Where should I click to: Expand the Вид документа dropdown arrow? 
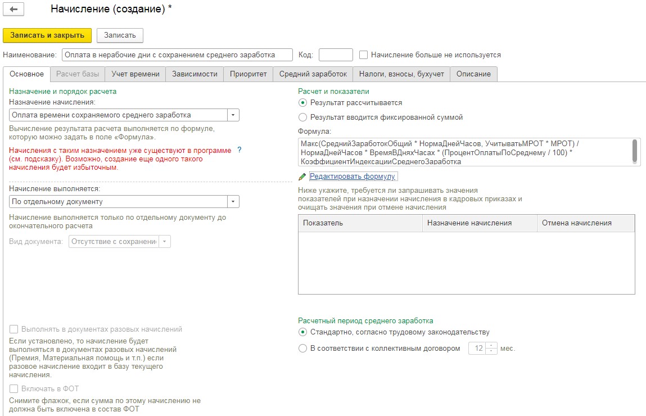point(165,241)
